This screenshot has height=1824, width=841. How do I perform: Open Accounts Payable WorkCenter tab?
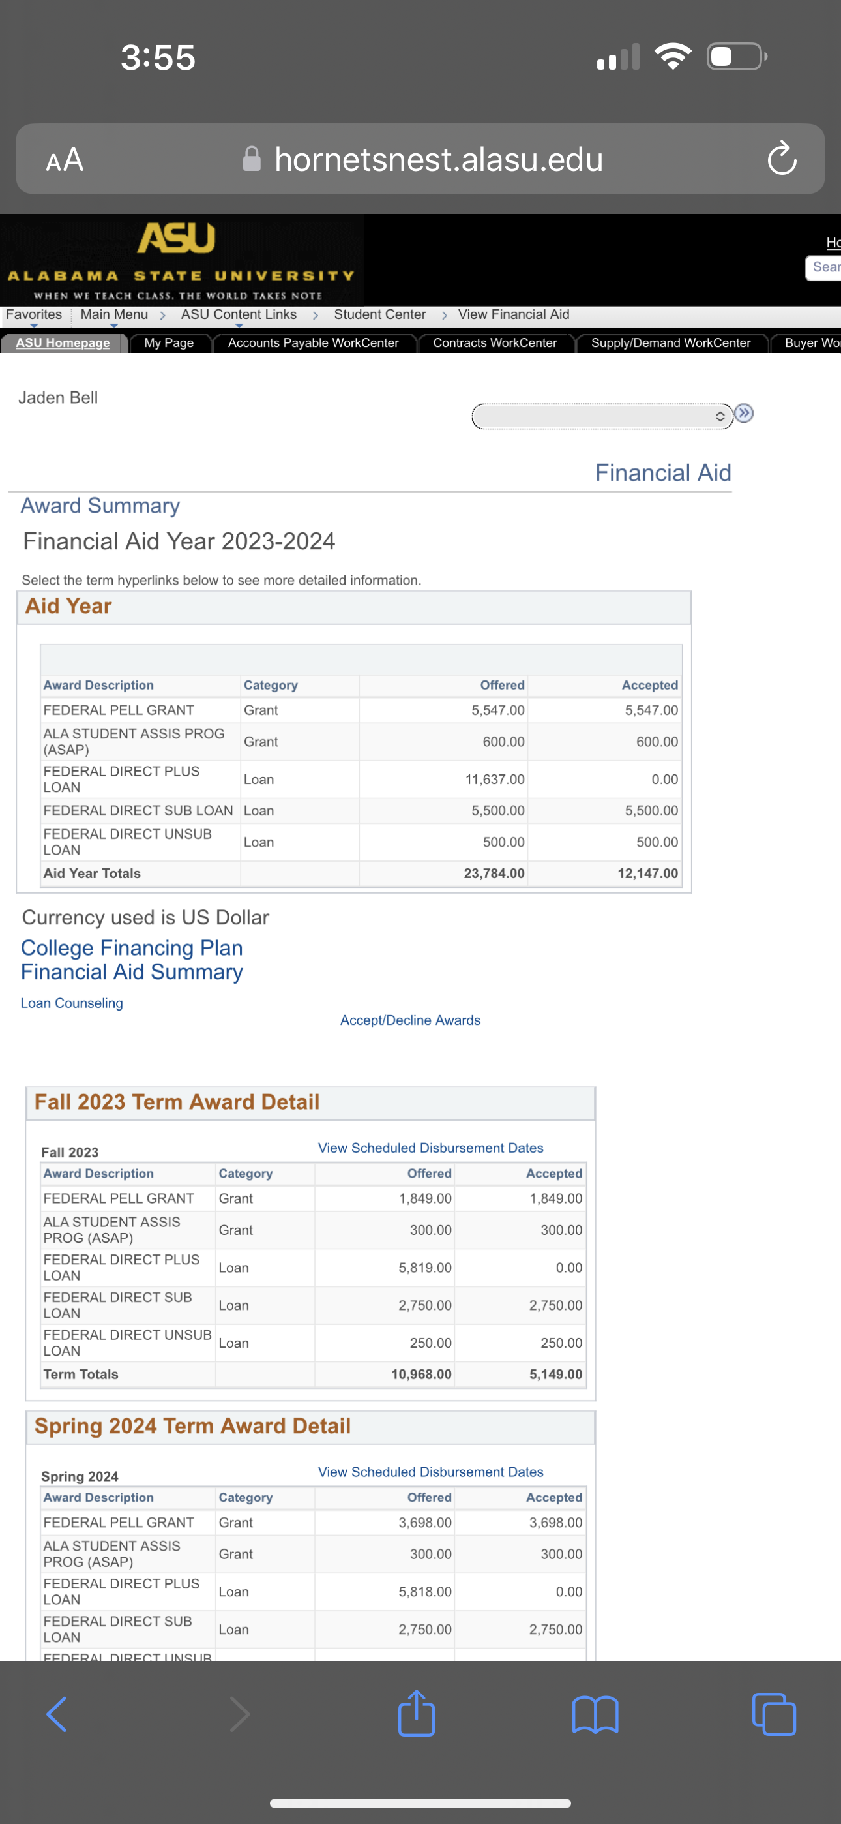[313, 342]
